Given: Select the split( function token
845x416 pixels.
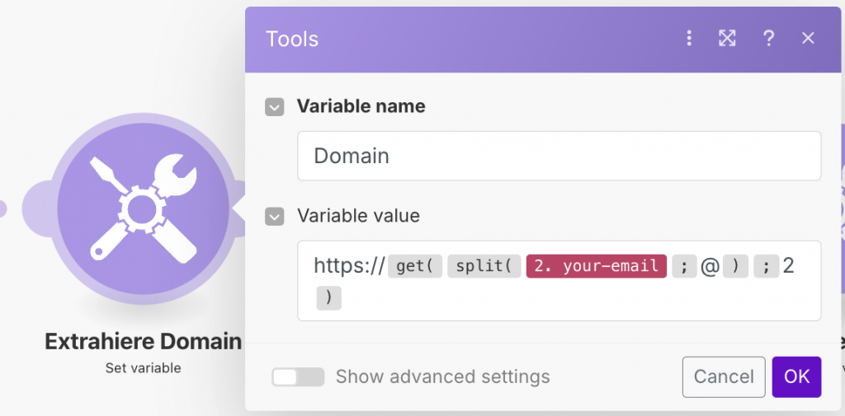Looking at the screenshot, I should click(484, 266).
